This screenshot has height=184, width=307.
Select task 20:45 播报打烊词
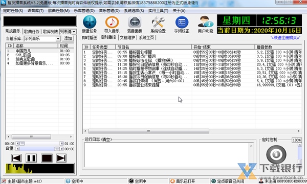[x=192, y=81]
